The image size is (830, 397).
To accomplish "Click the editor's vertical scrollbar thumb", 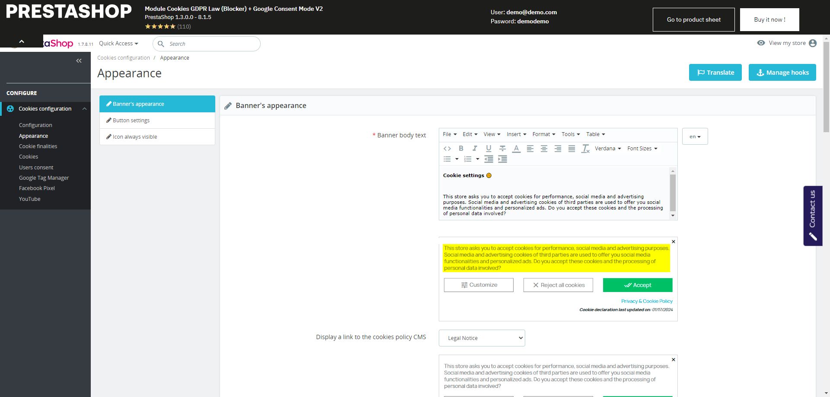I will tap(673, 193).
